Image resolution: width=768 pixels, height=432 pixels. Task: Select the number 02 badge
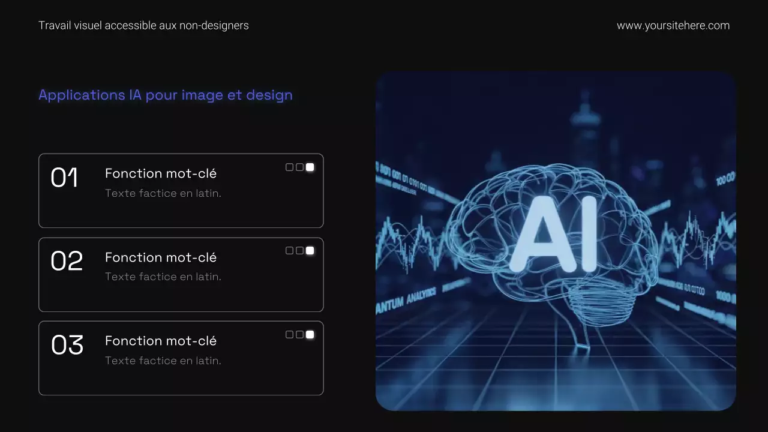coord(67,261)
